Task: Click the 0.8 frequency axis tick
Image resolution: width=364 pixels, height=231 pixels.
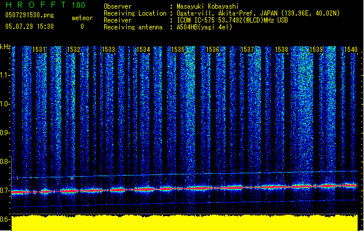Action: [x=5, y=162]
